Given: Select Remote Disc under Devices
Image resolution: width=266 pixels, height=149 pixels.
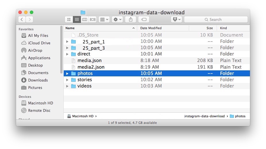Looking at the screenshot, I should click(36, 110).
